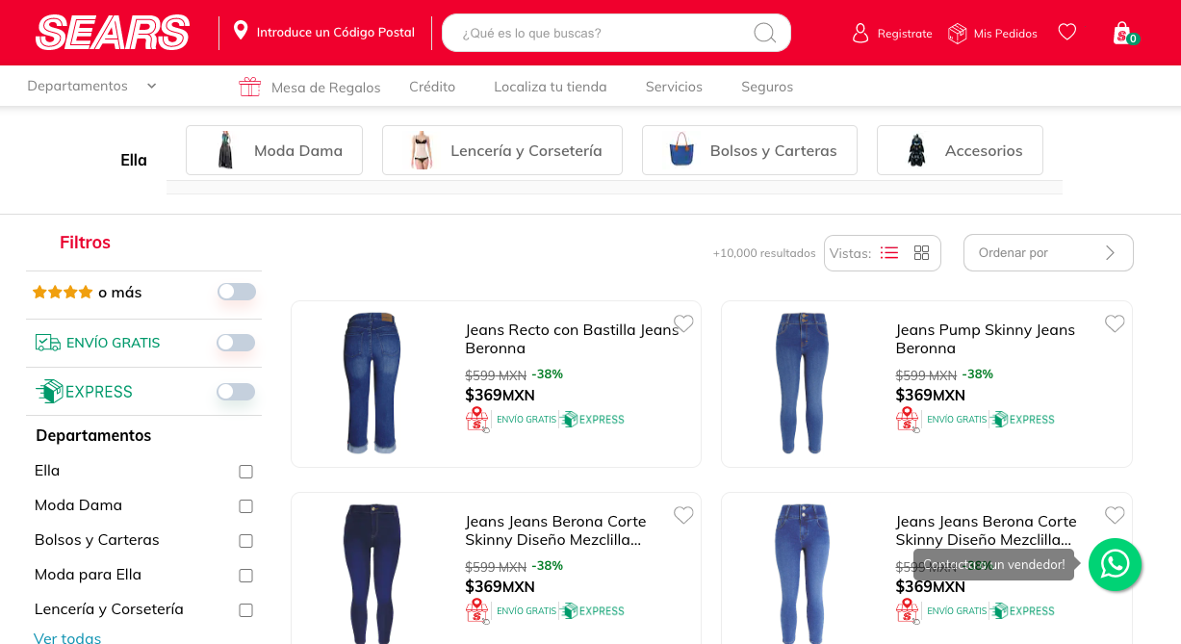The height and width of the screenshot is (644, 1181).
Task: Open the Crédito menu item
Action: 432,87
